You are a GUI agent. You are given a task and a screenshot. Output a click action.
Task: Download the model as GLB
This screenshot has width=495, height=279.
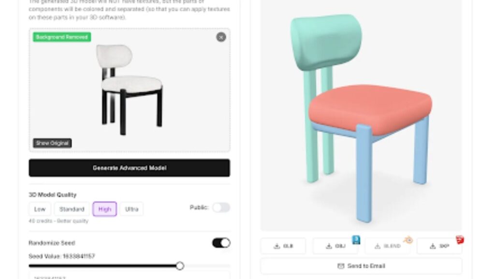coord(283,246)
